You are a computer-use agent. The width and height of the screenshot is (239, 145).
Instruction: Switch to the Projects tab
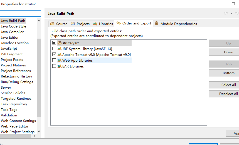[x=80, y=24]
